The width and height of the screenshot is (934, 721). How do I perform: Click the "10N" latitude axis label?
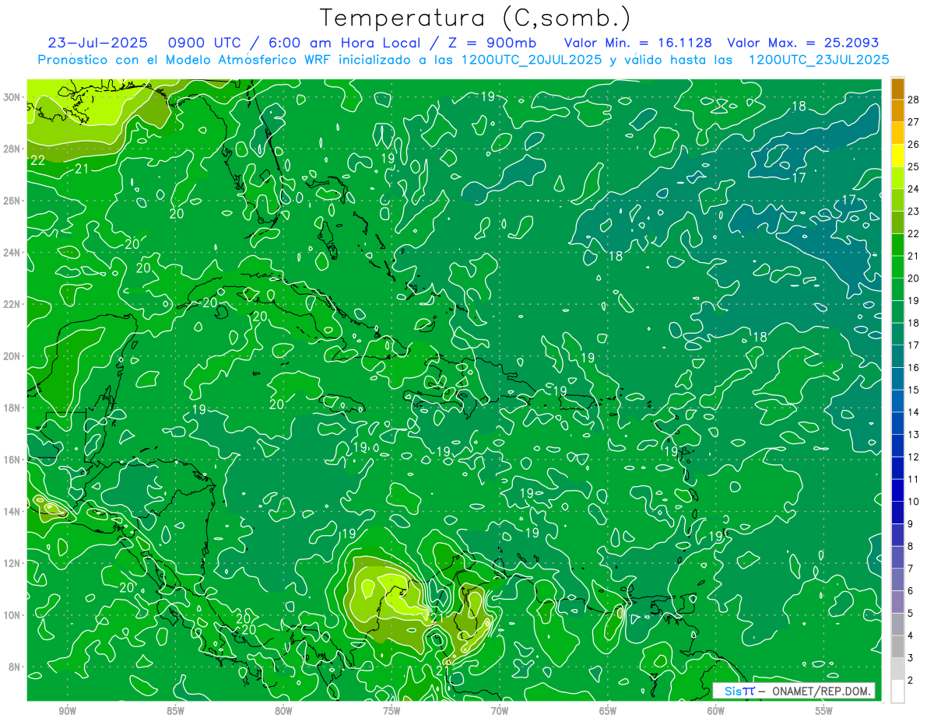click(12, 615)
